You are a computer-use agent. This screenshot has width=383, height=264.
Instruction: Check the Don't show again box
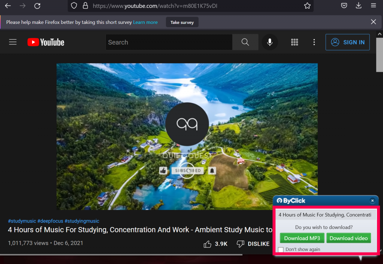point(281,249)
